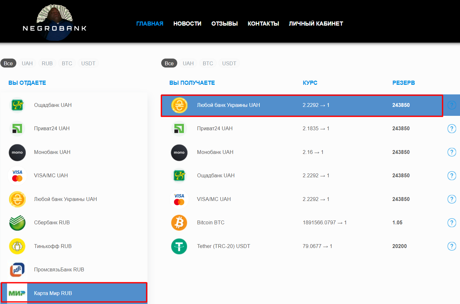Click hryvnia coin icon in receive list

179,105
